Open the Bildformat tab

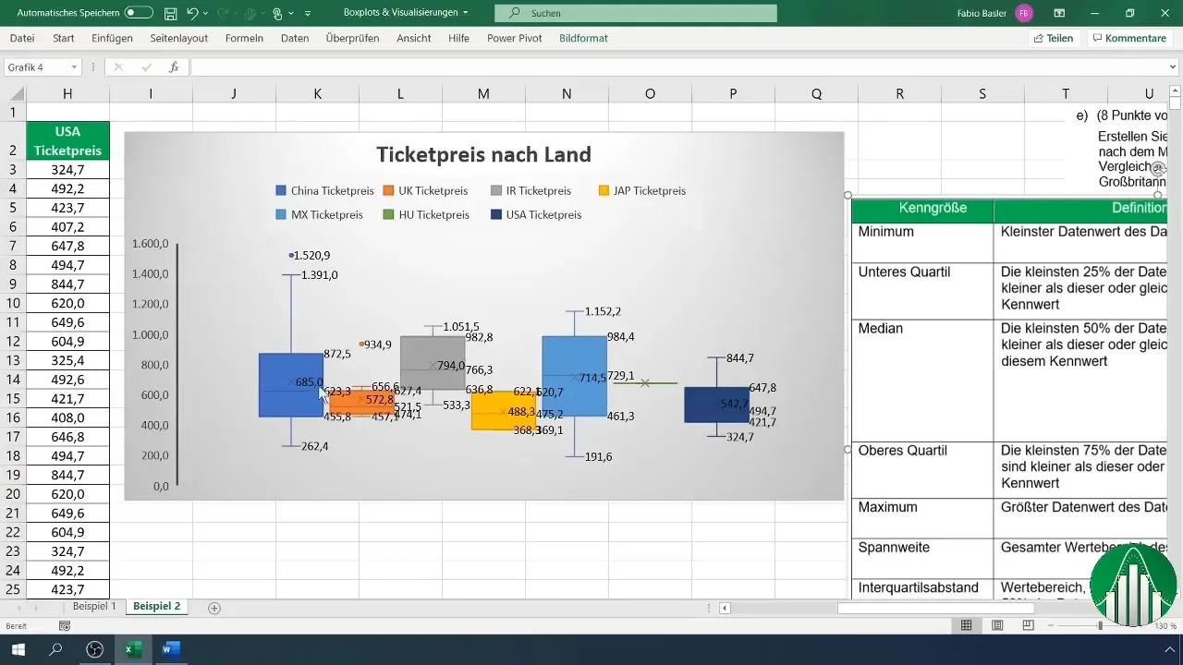[x=583, y=38]
